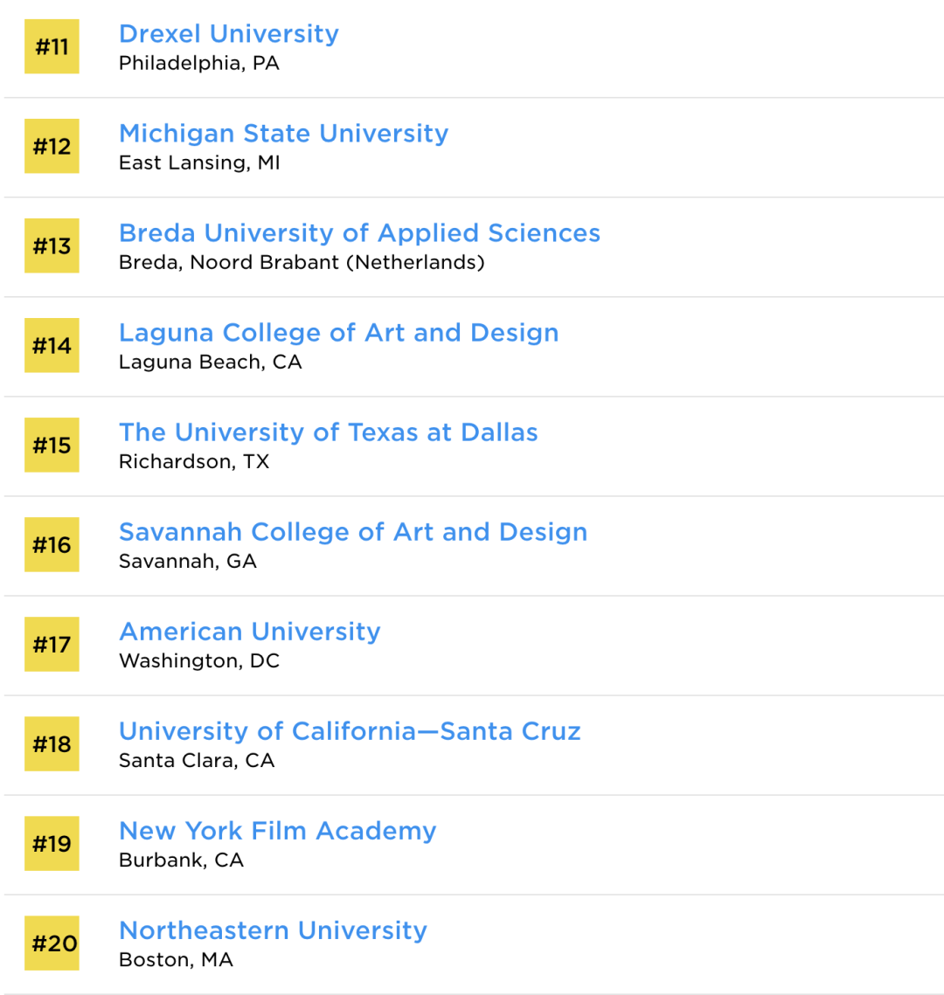Click the Northeastern University link
Image resolution: width=944 pixels, height=995 pixels.
click(x=273, y=930)
